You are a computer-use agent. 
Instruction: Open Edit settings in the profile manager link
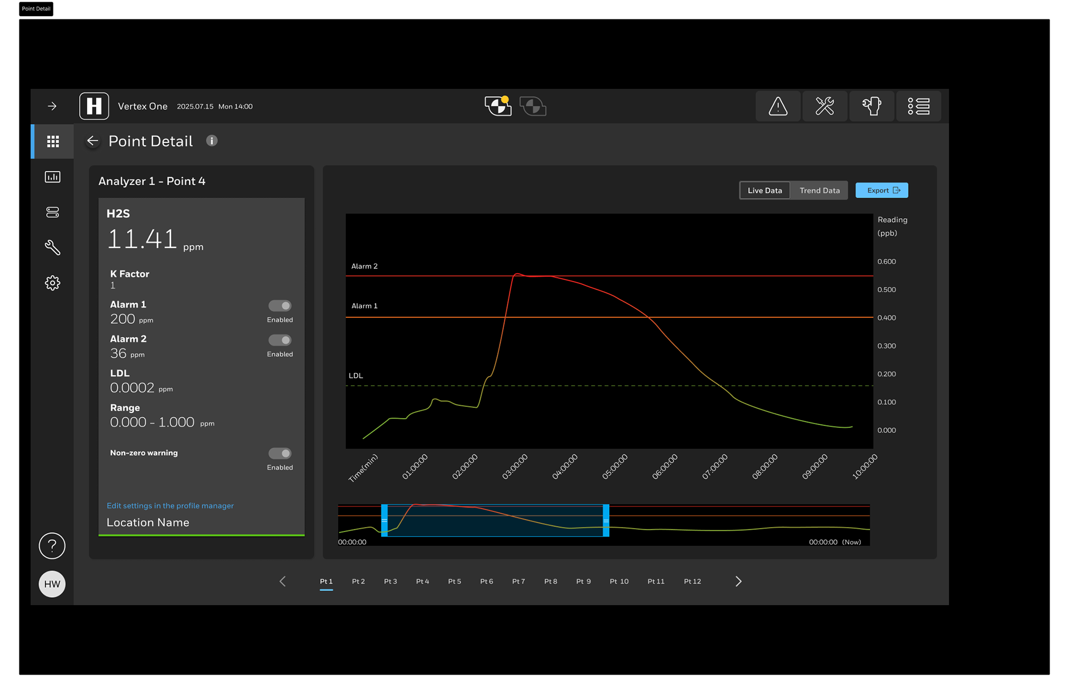[170, 505]
